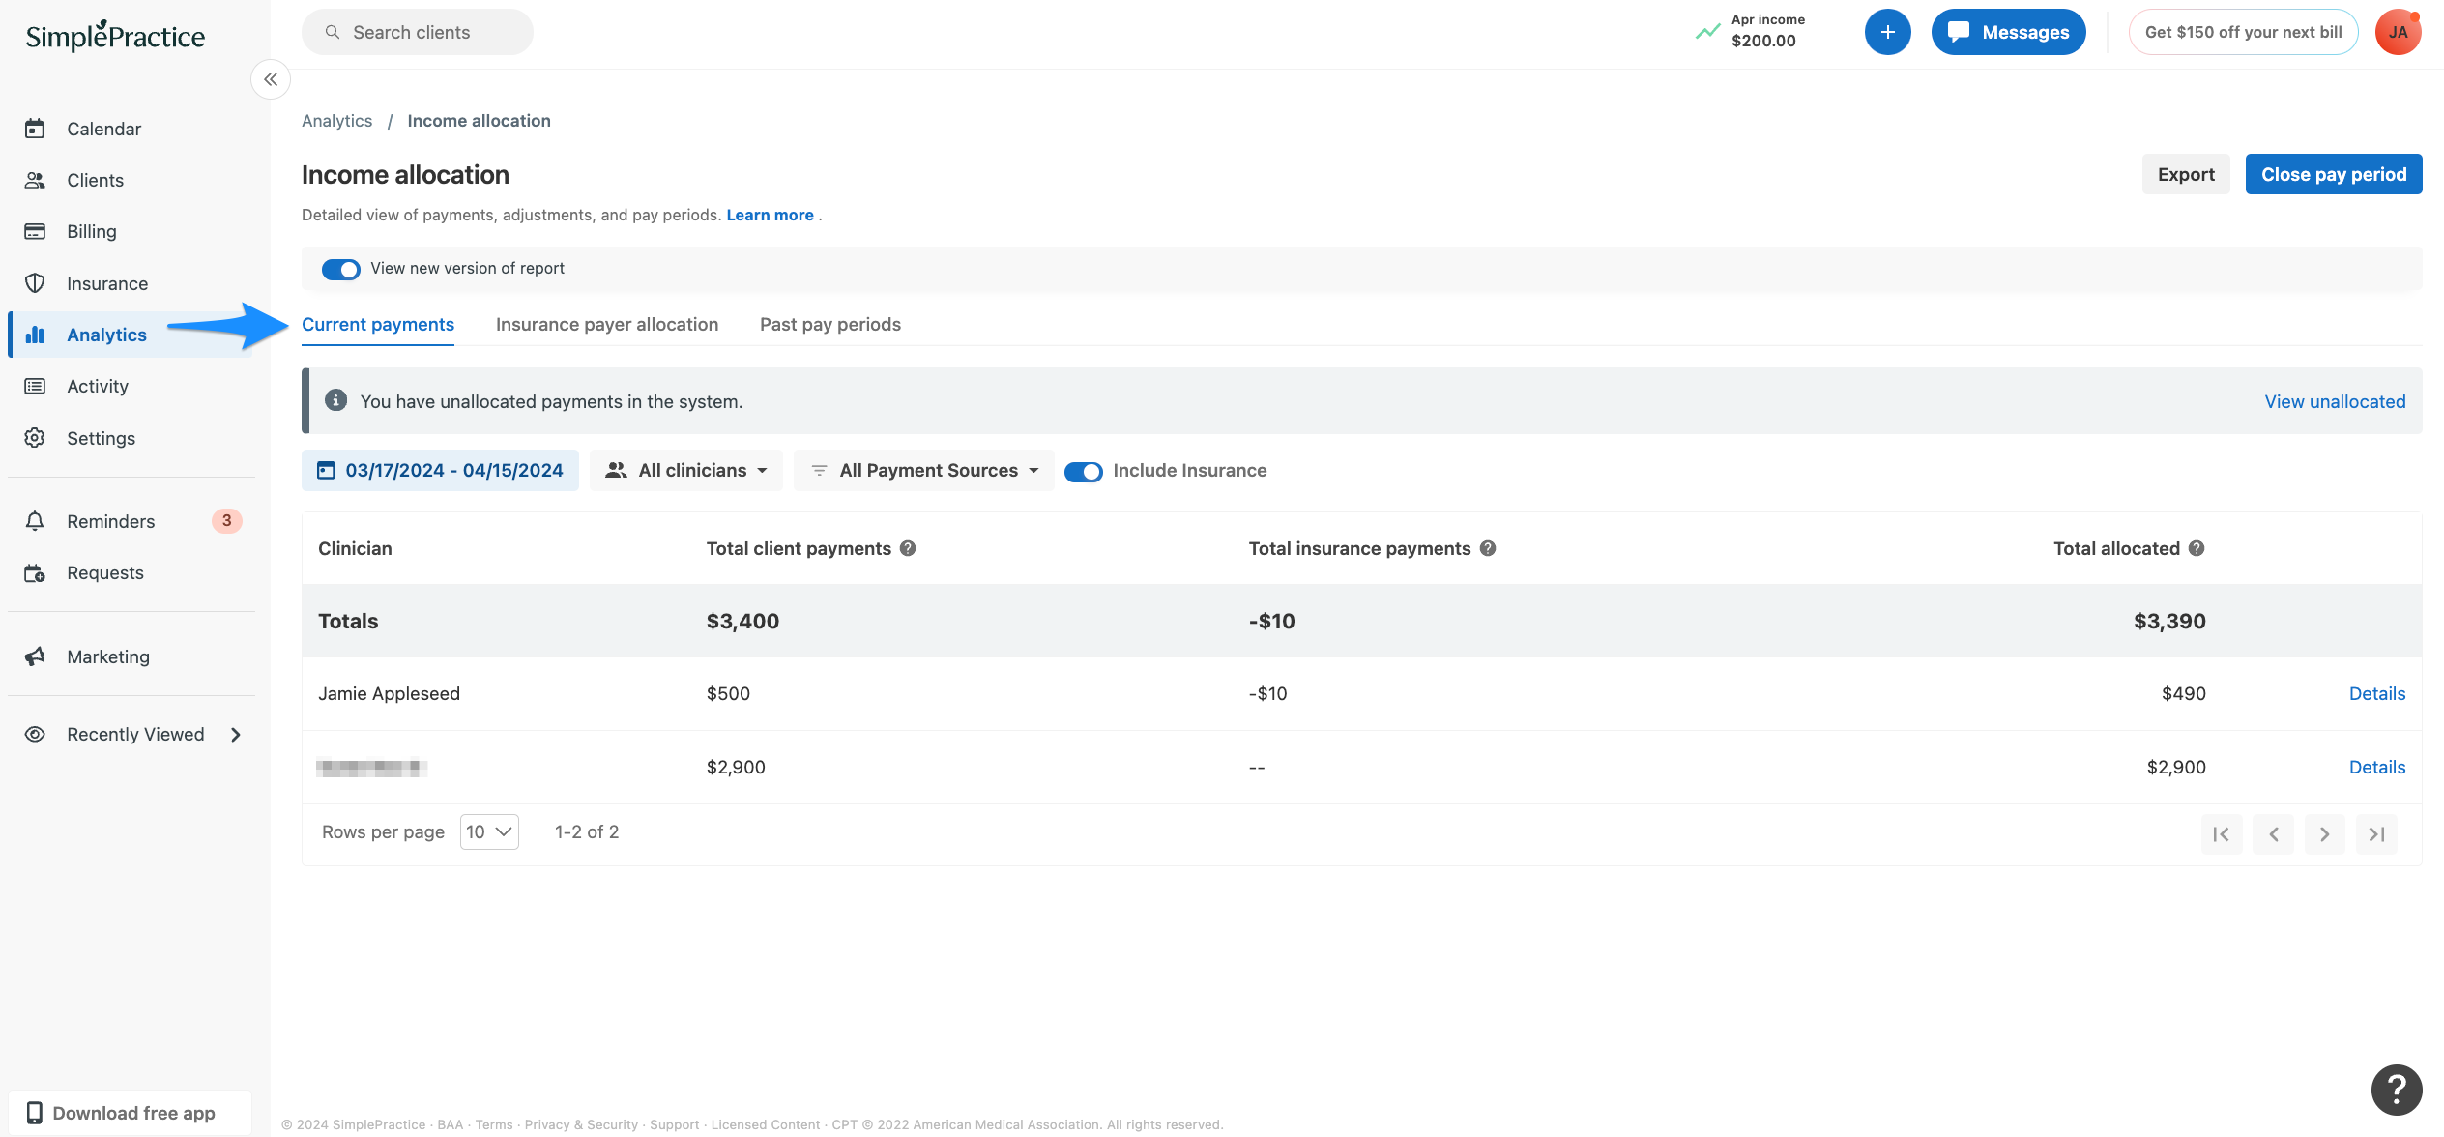This screenshot has height=1137, width=2444.
Task: Open the help question mark bubble
Action: (2397, 1090)
